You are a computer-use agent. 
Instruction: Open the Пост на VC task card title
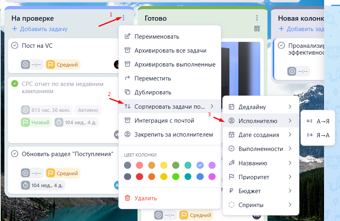(x=37, y=46)
